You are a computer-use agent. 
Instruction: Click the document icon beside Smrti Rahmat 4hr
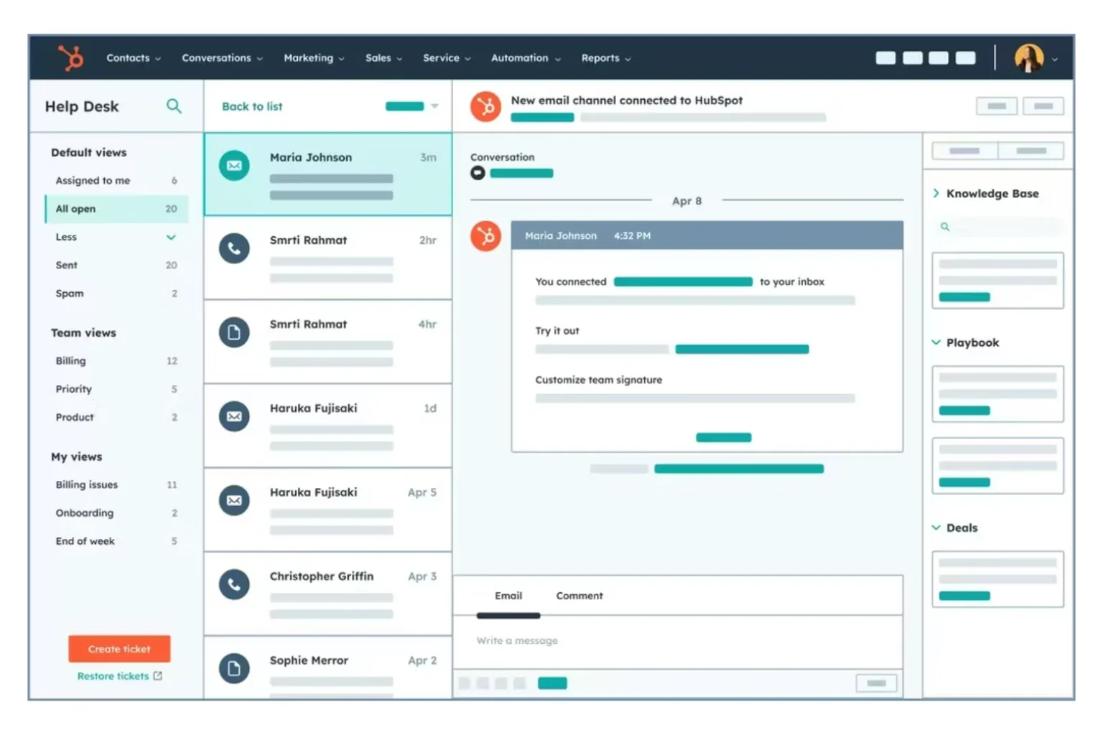234,332
